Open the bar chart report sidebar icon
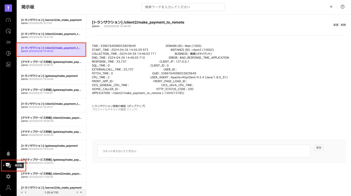Image resolution: width=351 pixels, height=196 pixels. point(8,64)
